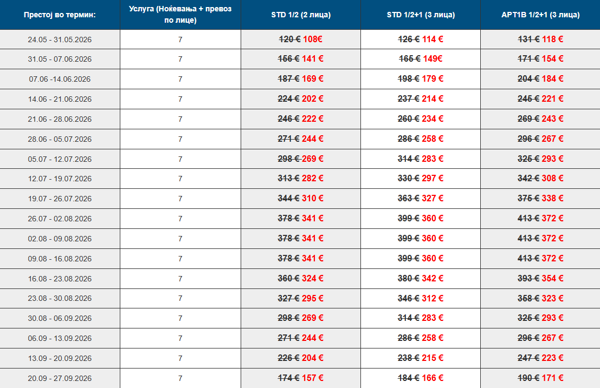The height and width of the screenshot is (388, 600).
Task: Click the 184 € APT1B price cell
Action: tap(553, 79)
